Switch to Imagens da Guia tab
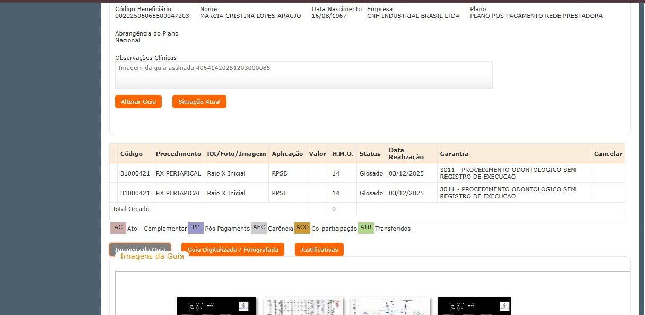This screenshot has height=315, width=645. pyautogui.click(x=140, y=249)
